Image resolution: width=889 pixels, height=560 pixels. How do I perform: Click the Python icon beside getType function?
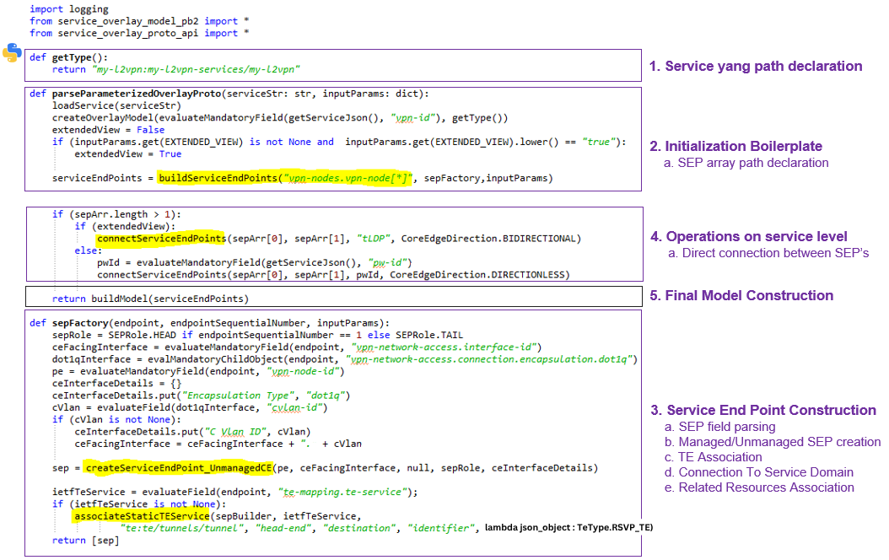(x=12, y=53)
